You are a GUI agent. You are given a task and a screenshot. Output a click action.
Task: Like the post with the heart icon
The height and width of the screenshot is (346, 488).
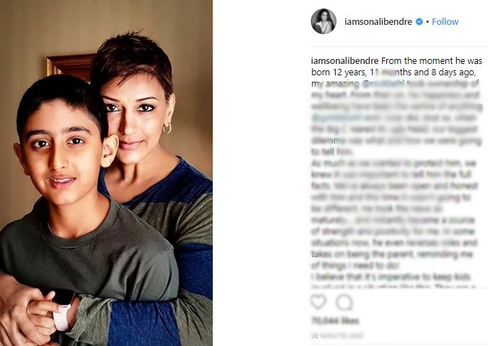[x=318, y=301]
